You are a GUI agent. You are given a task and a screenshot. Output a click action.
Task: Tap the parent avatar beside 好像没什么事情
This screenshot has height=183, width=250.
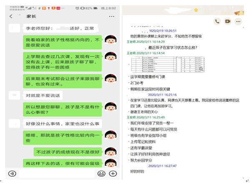pyautogui.click(x=14, y=123)
